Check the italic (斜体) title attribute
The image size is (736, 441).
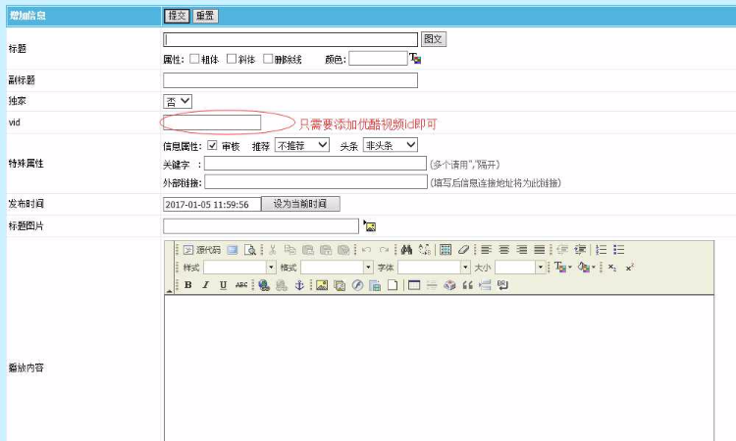[232, 59]
